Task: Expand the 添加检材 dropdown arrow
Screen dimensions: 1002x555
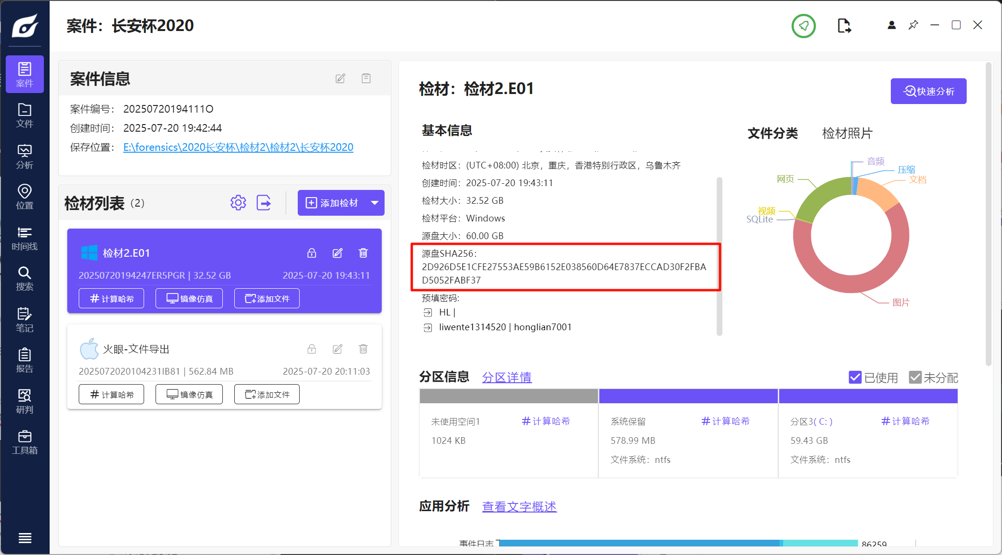Action: (375, 203)
